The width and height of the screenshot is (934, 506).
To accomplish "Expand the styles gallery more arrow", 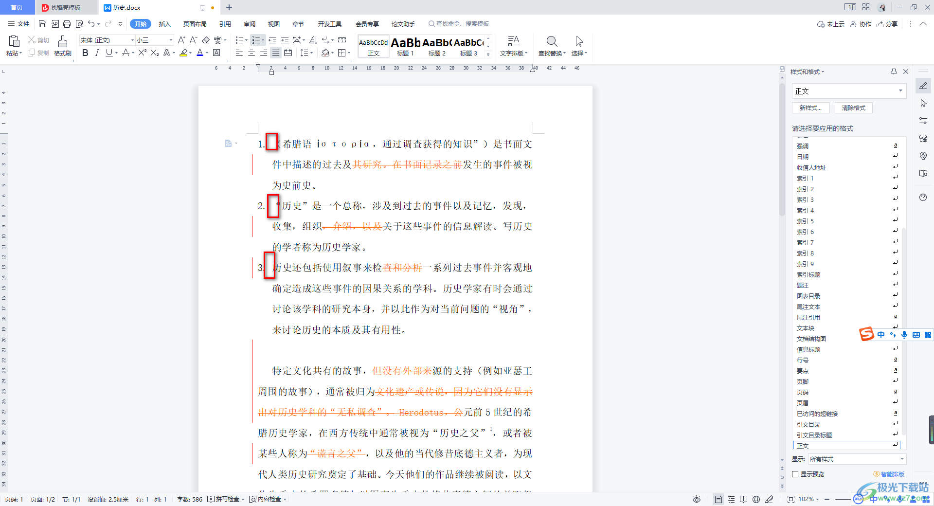I will [488, 54].
